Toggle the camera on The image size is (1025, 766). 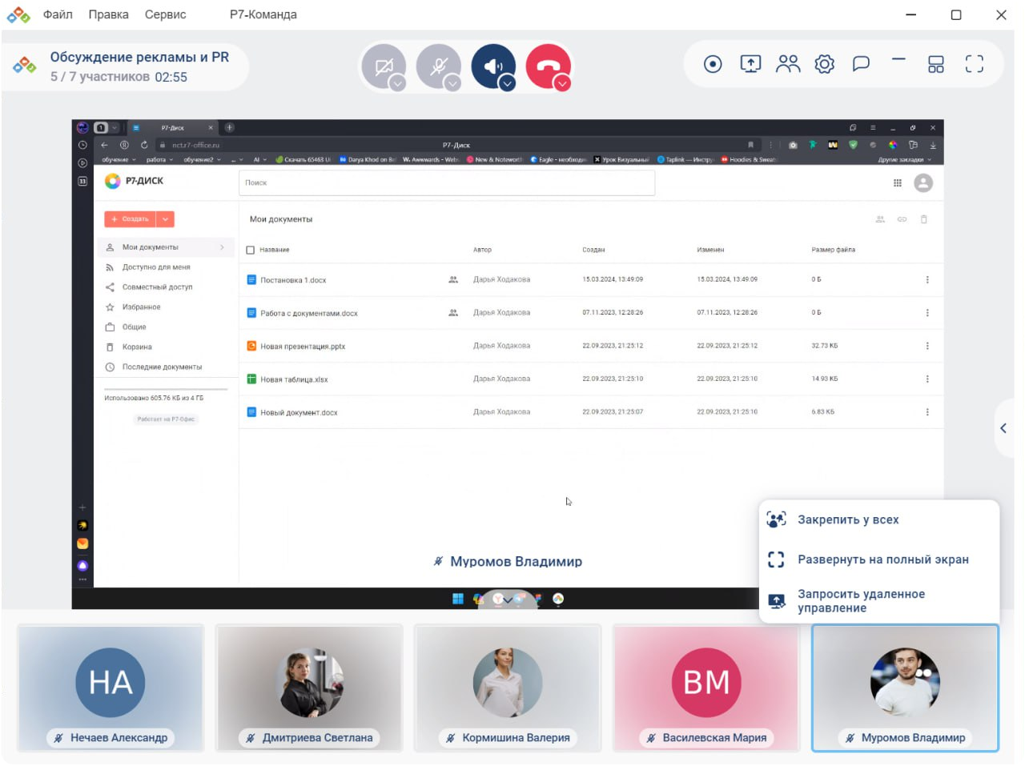[384, 66]
